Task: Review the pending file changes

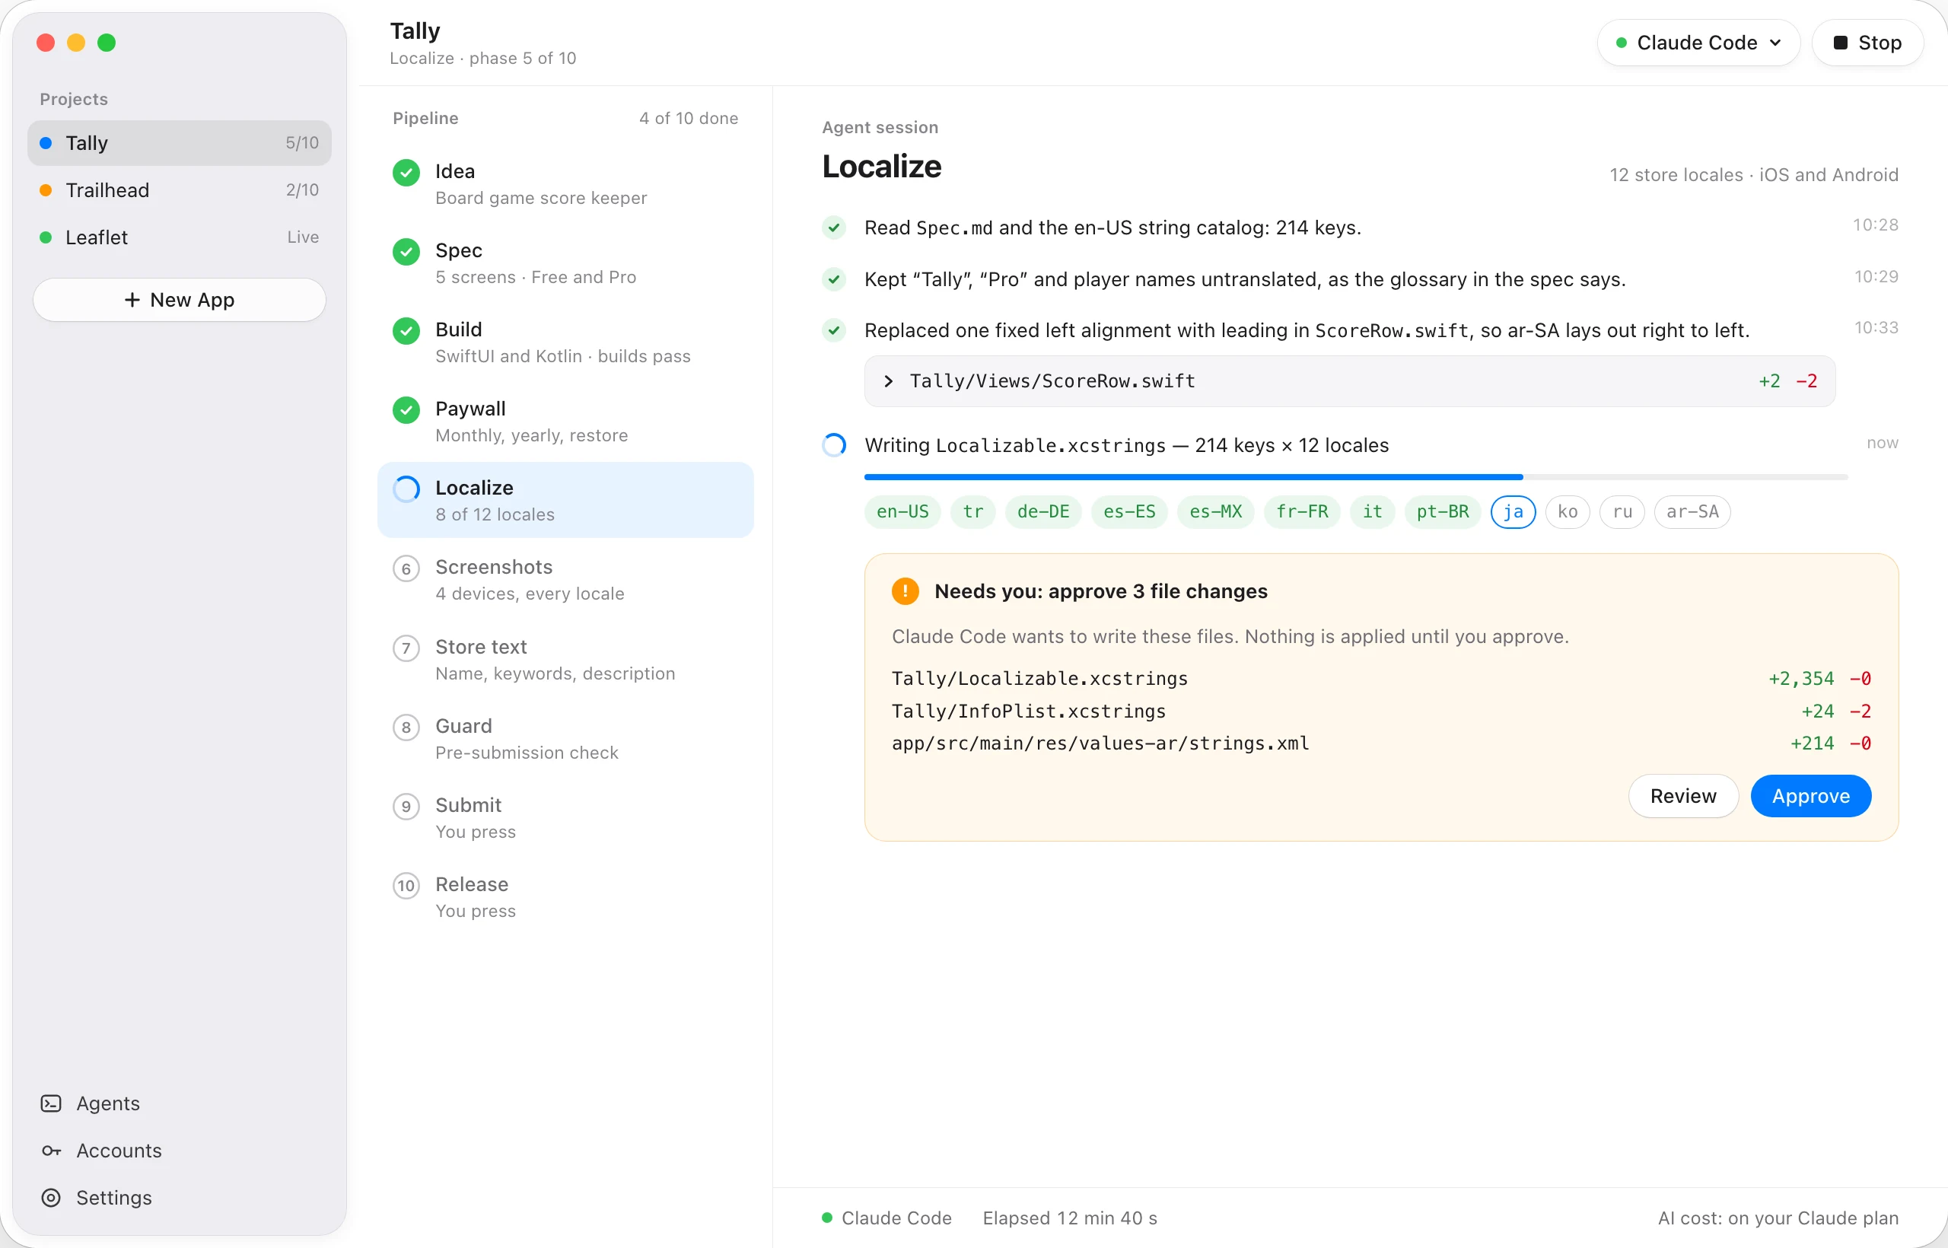Action: (x=1683, y=796)
